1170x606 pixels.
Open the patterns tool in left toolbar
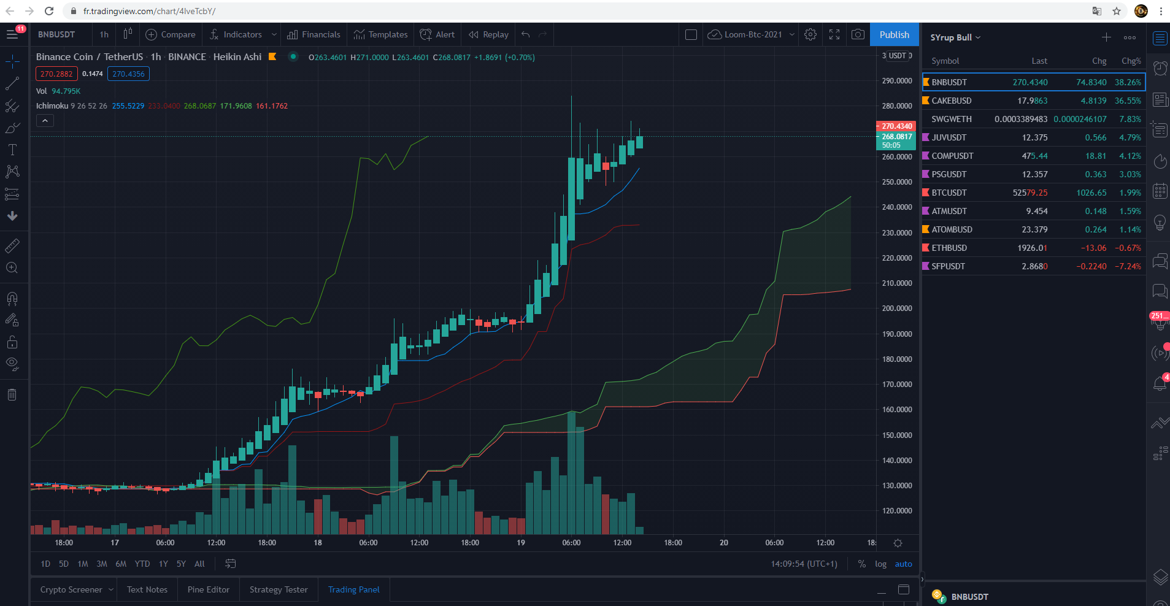pyautogui.click(x=12, y=172)
